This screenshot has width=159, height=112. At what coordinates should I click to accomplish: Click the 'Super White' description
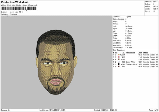[130, 62]
